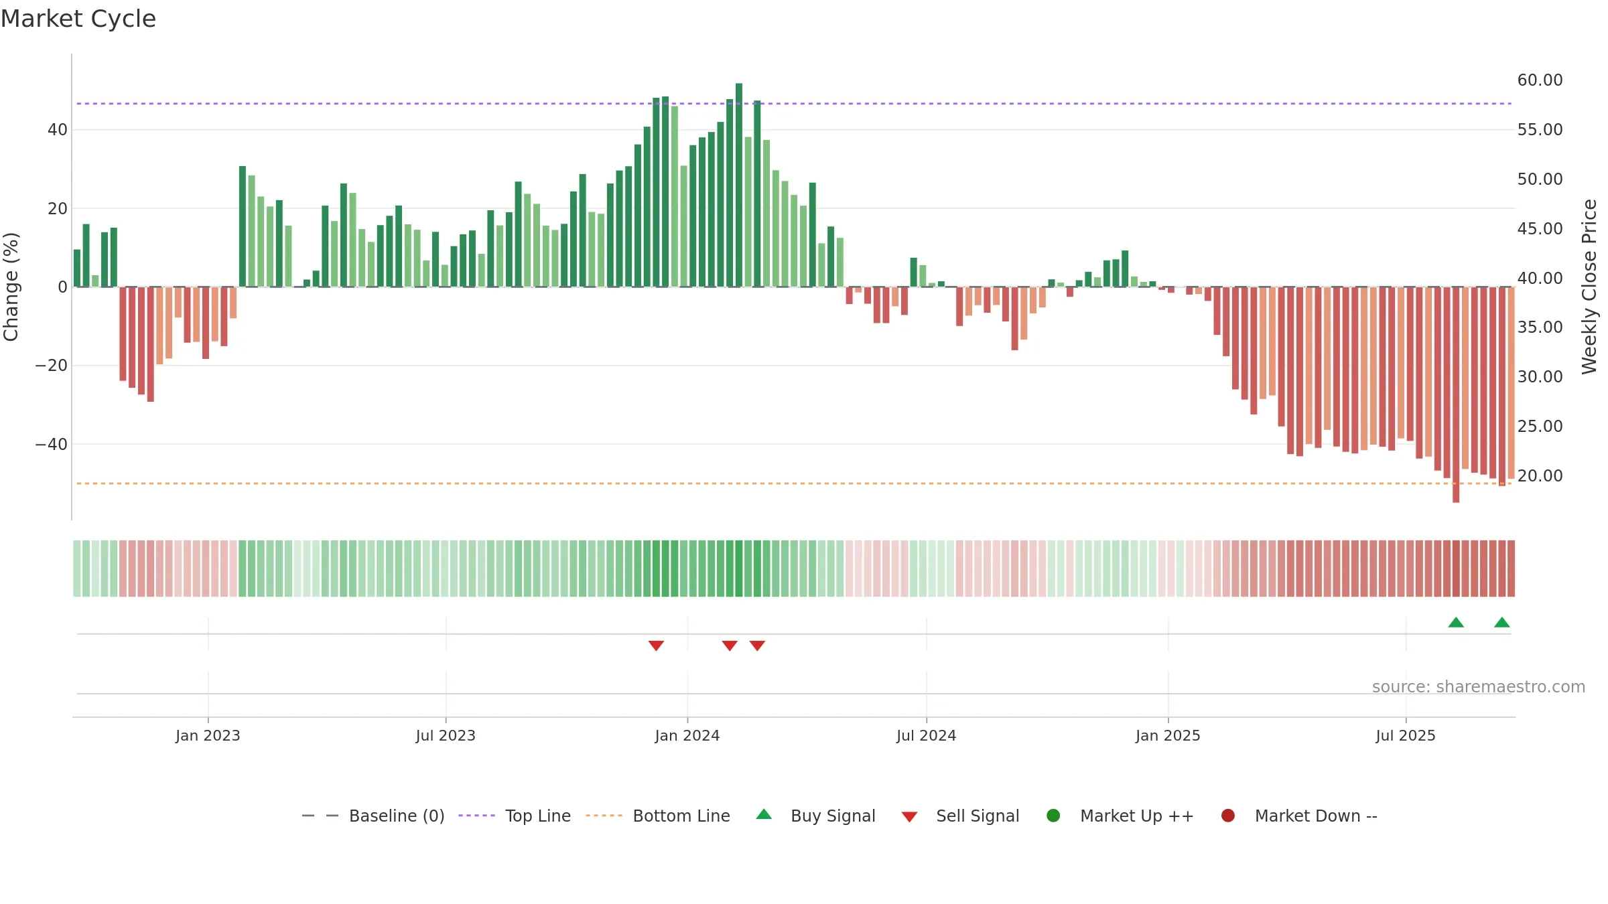The image size is (1608, 904).
Task: Select the first red sell signal marker
Action: click(656, 646)
